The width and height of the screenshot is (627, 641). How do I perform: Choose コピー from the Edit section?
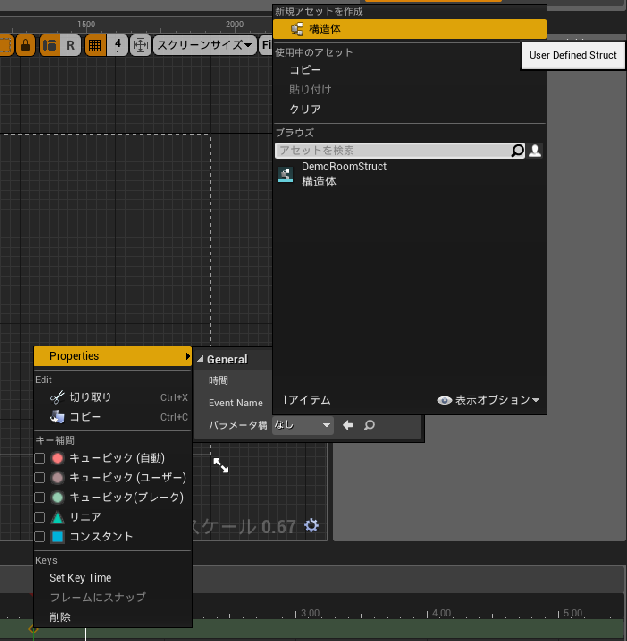click(113, 417)
